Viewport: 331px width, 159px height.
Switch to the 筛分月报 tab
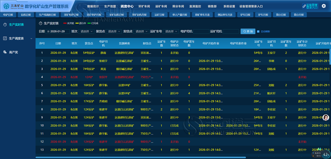[299, 15]
